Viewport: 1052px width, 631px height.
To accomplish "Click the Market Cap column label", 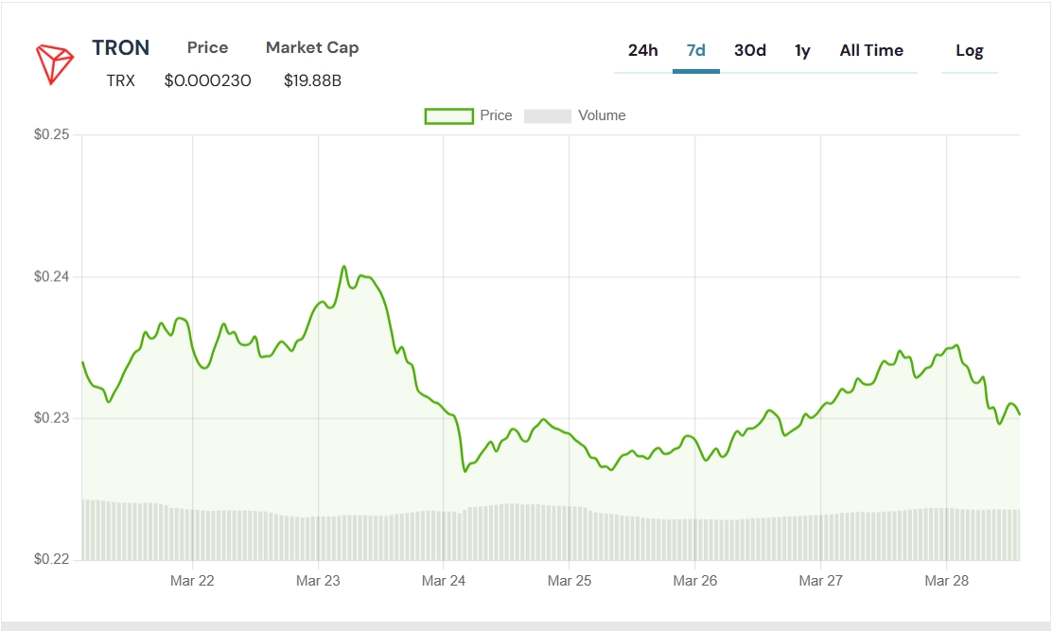I will pyautogui.click(x=312, y=47).
